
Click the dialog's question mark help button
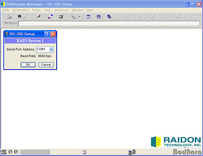click(x=47, y=34)
